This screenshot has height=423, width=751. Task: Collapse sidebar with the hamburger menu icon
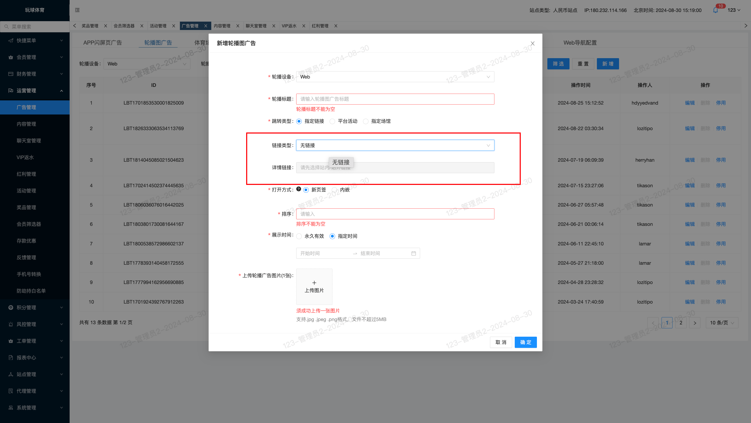click(x=77, y=10)
